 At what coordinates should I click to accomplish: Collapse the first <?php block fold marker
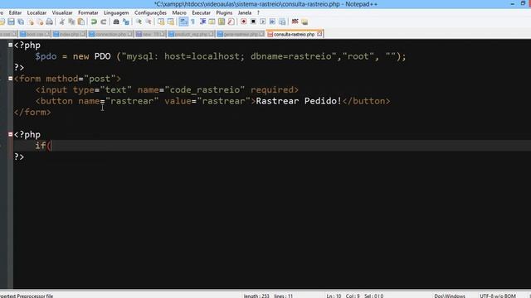click(11, 45)
